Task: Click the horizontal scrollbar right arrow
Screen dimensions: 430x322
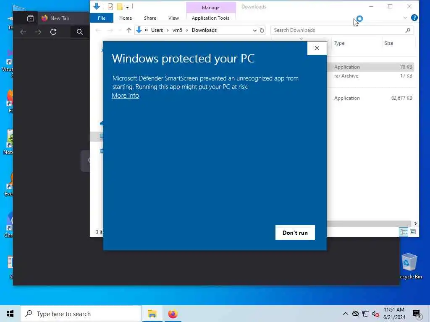Action: click(415, 224)
